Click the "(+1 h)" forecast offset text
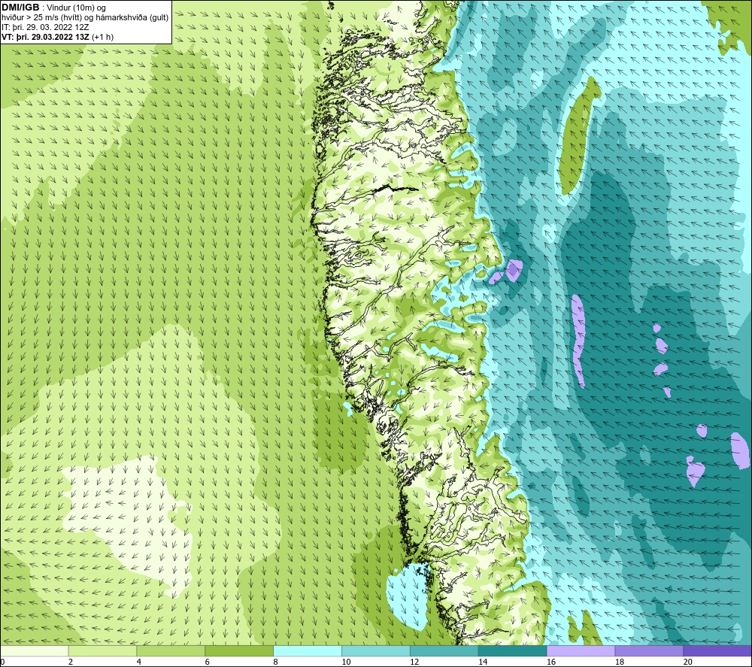Screen dimensions: 752x667 tap(102, 37)
